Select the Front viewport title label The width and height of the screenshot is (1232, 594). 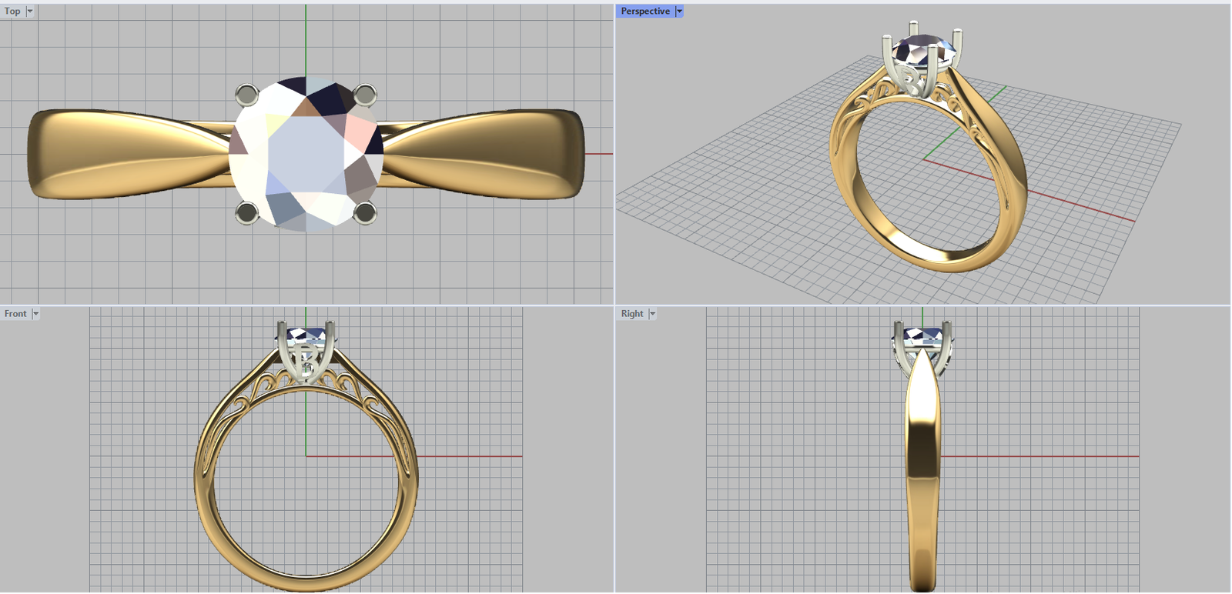[x=15, y=314]
